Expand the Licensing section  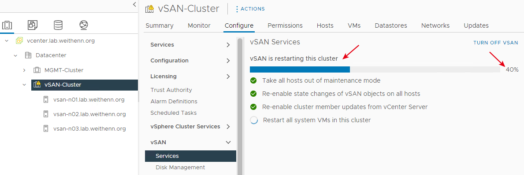(228, 77)
